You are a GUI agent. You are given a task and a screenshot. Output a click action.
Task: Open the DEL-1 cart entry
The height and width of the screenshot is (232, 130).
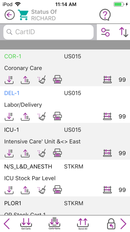[x=12, y=93]
